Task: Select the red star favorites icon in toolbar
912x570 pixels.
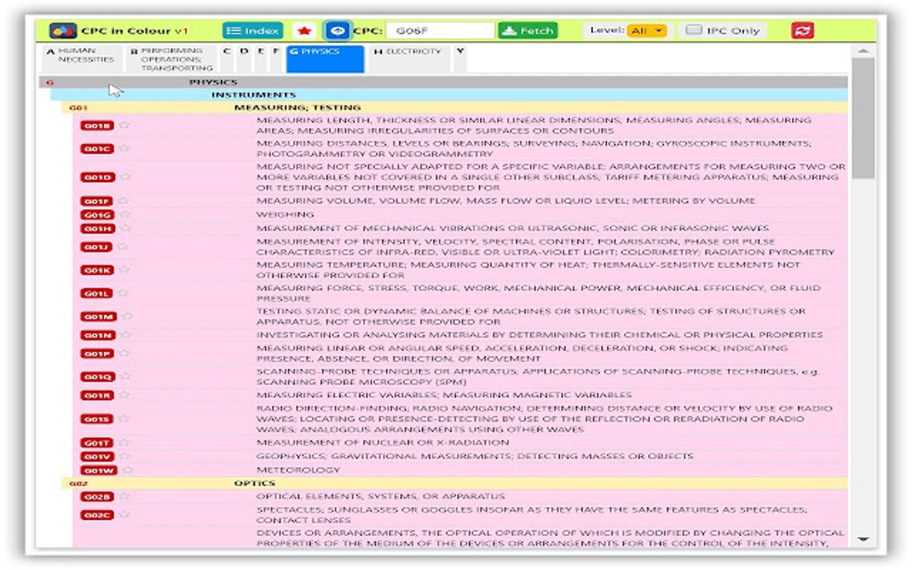Action: (305, 29)
